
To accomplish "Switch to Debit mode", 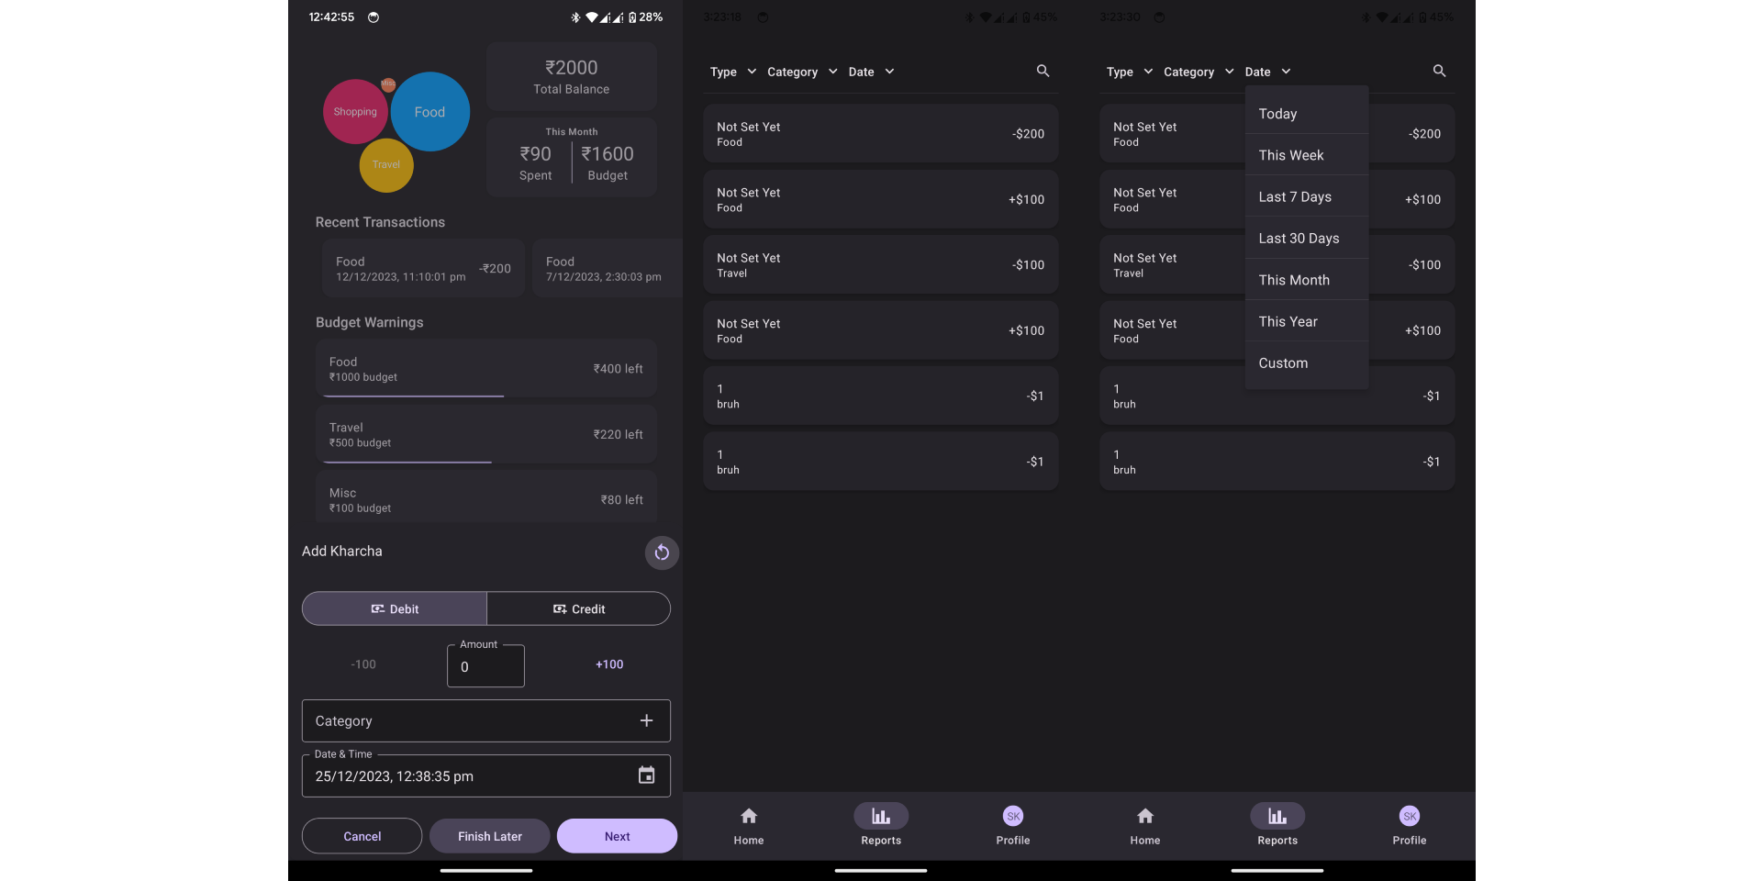I will pos(394,608).
